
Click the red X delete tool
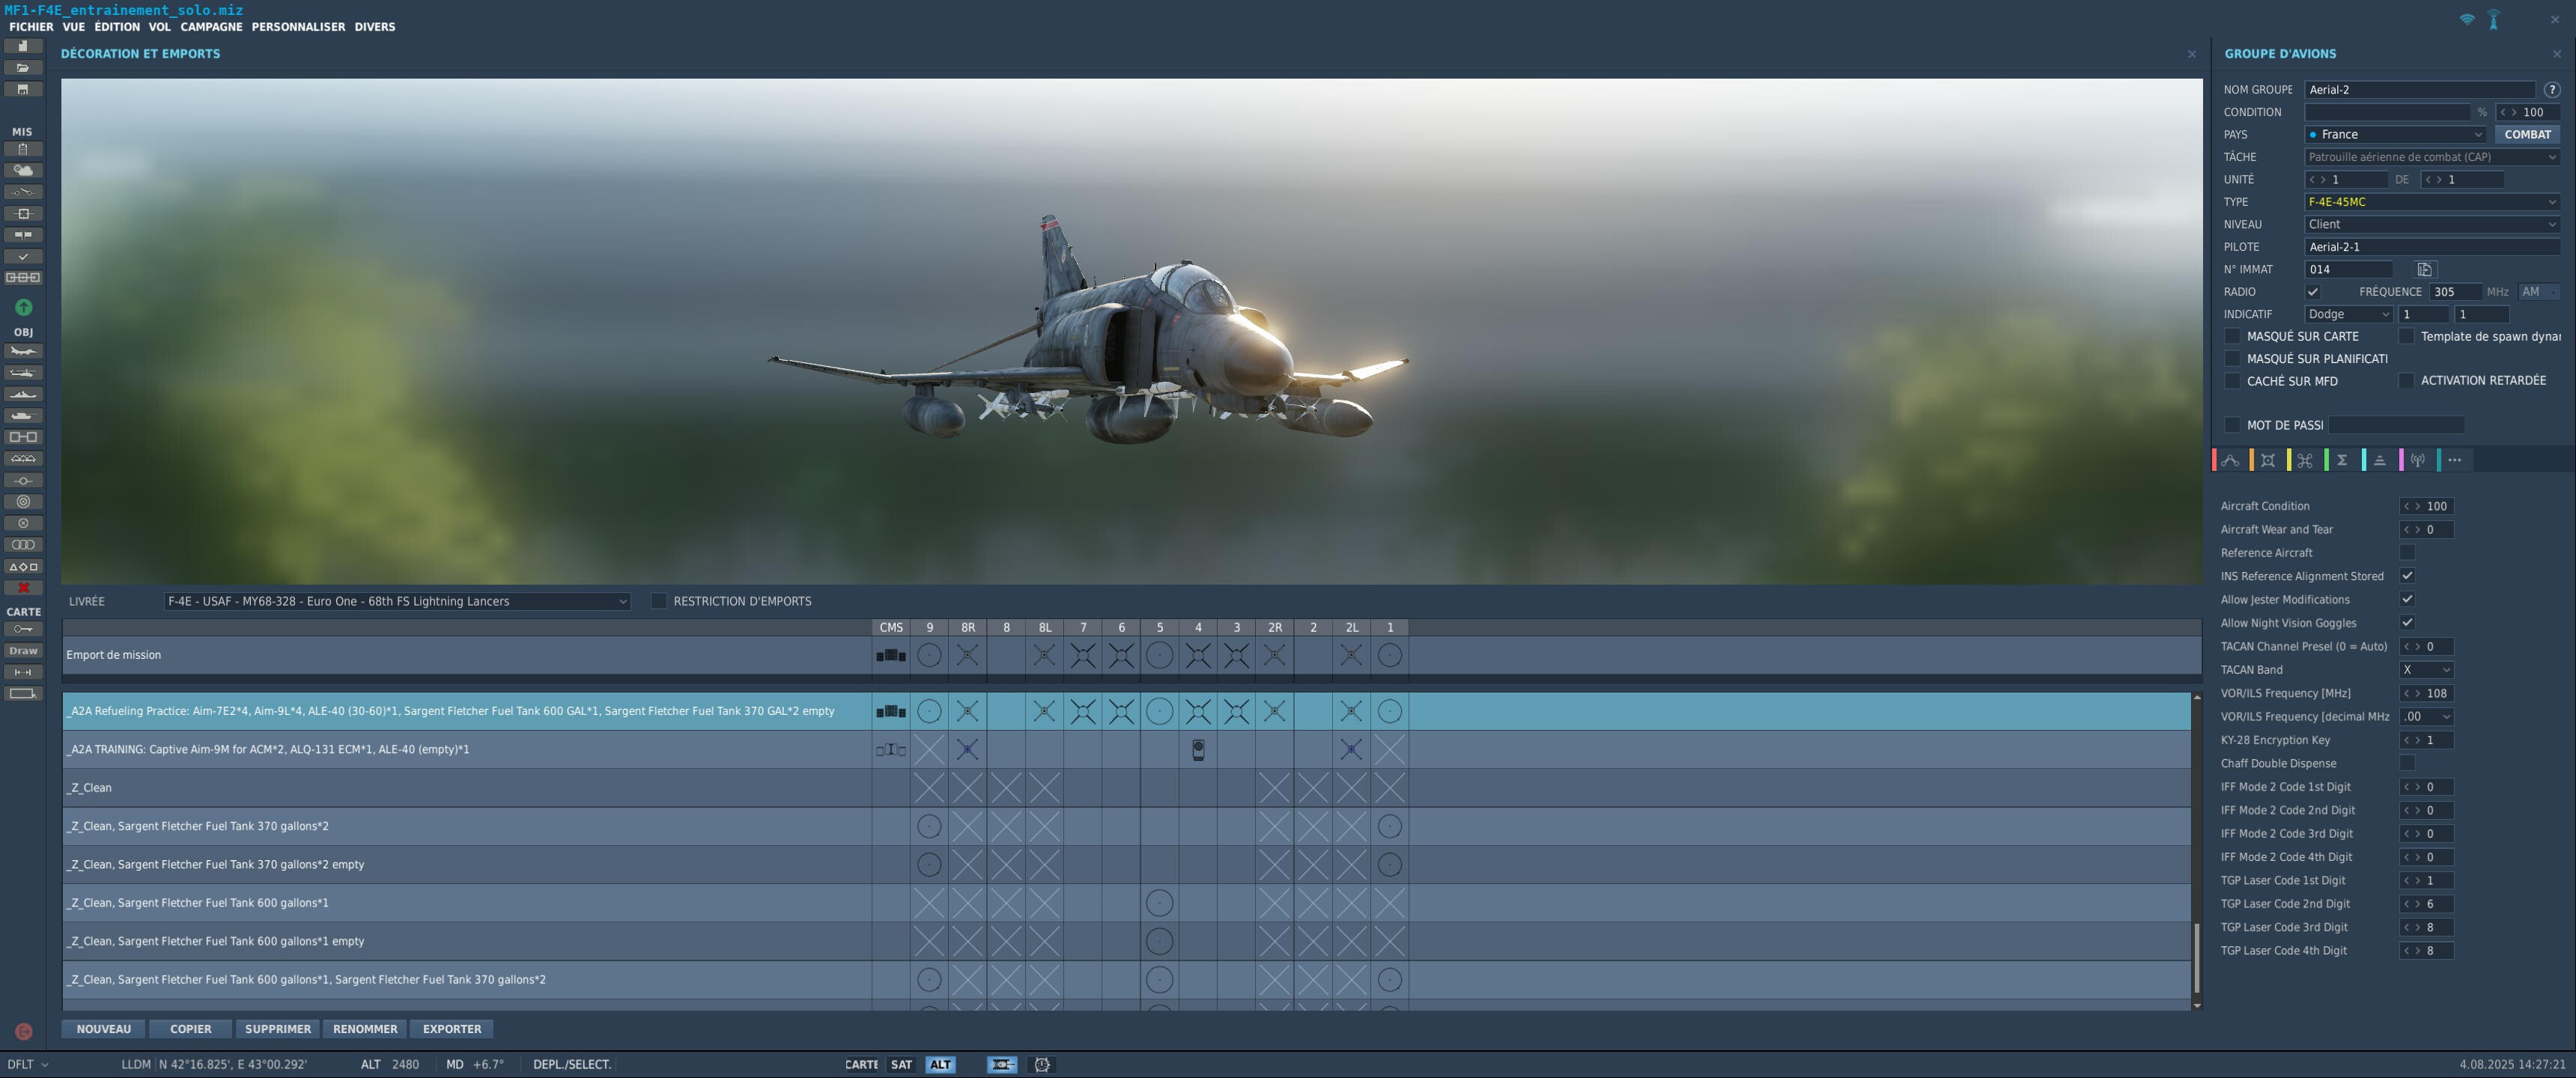[23, 588]
